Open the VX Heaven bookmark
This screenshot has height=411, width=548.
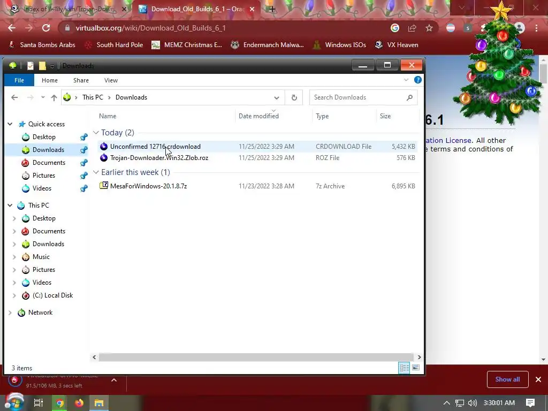397,45
